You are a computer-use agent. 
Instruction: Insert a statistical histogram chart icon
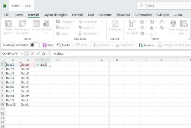click(x=152, y=27)
